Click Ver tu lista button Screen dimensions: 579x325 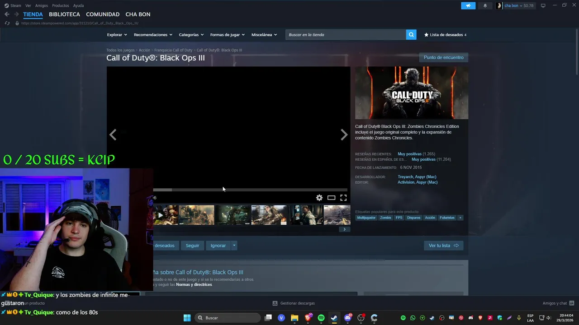pyautogui.click(x=443, y=246)
